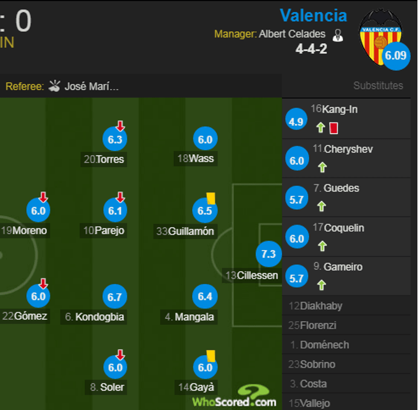
Task: Open the Valencia team link
Action: point(313,16)
